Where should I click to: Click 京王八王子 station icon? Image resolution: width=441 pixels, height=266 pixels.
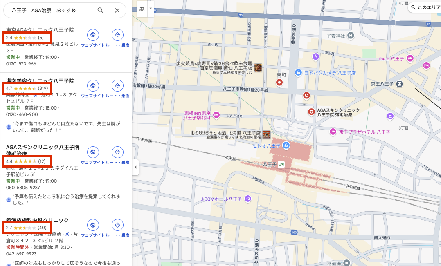(x=399, y=84)
